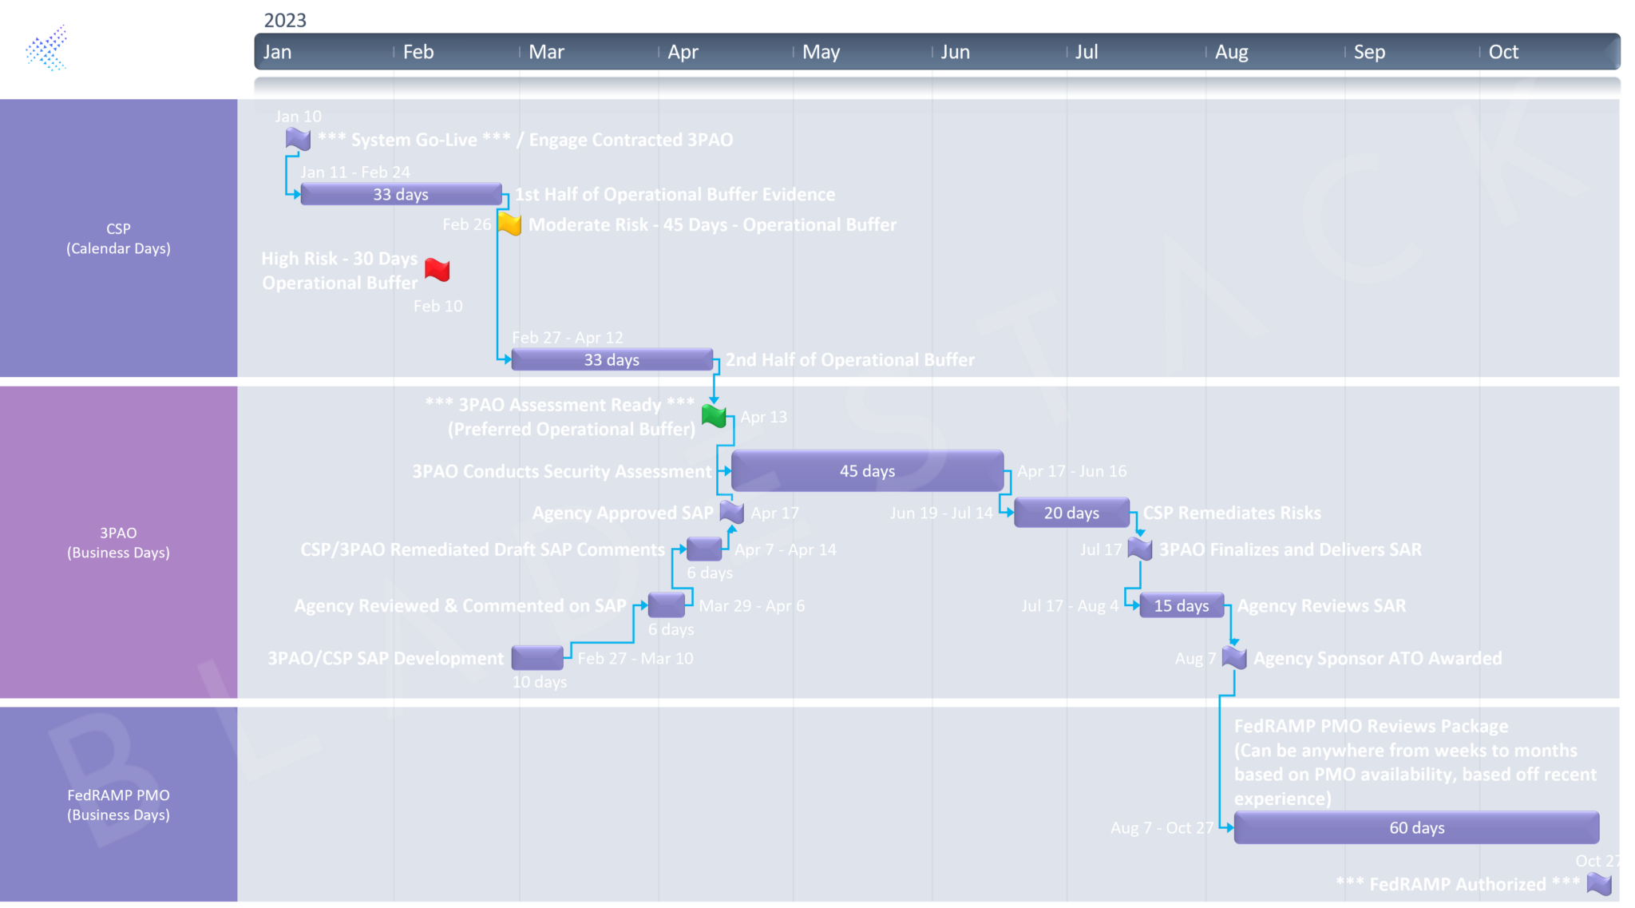1635x908 pixels.
Task: Click the 1st Half 33 days bar
Action: point(401,194)
